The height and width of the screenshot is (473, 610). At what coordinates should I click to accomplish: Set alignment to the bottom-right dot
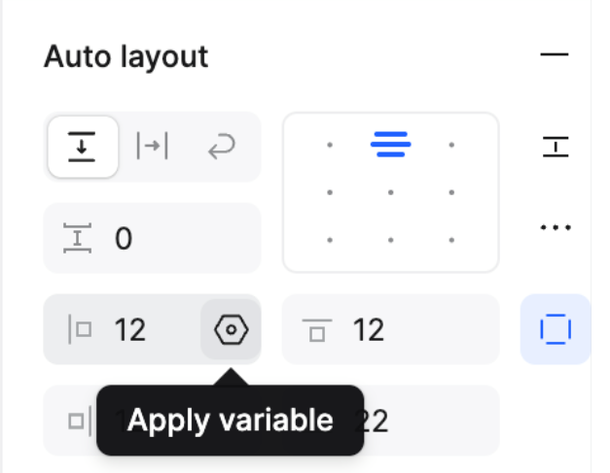click(451, 239)
